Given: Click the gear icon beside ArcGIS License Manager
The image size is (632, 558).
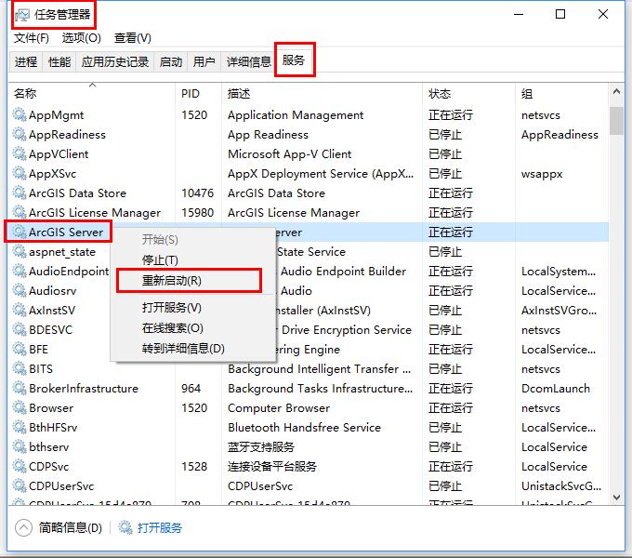Looking at the screenshot, I should [x=19, y=212].
